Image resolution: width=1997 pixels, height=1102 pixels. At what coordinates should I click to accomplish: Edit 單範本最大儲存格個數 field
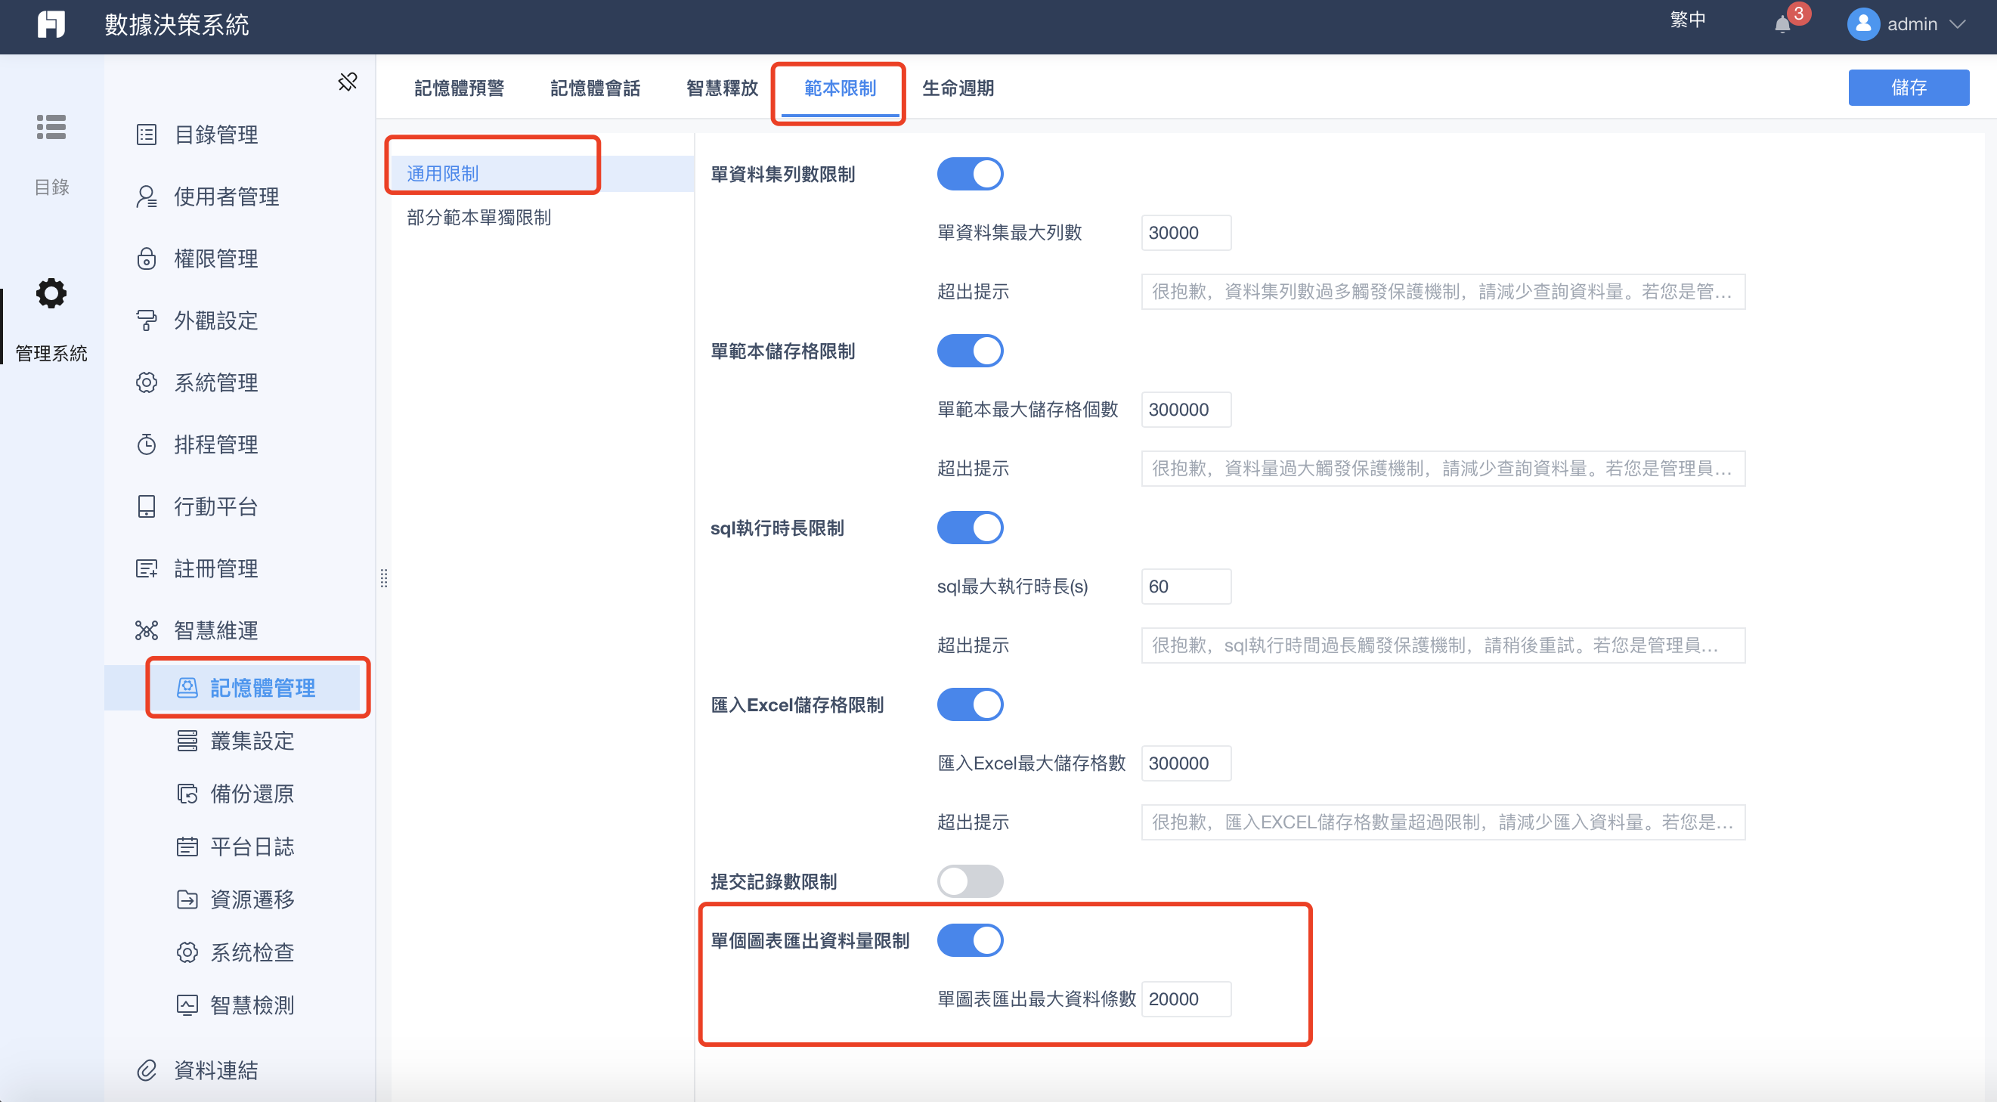click(x=1186, y=409)
